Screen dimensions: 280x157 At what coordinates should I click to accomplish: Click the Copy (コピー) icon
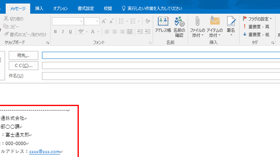[6, 27]
